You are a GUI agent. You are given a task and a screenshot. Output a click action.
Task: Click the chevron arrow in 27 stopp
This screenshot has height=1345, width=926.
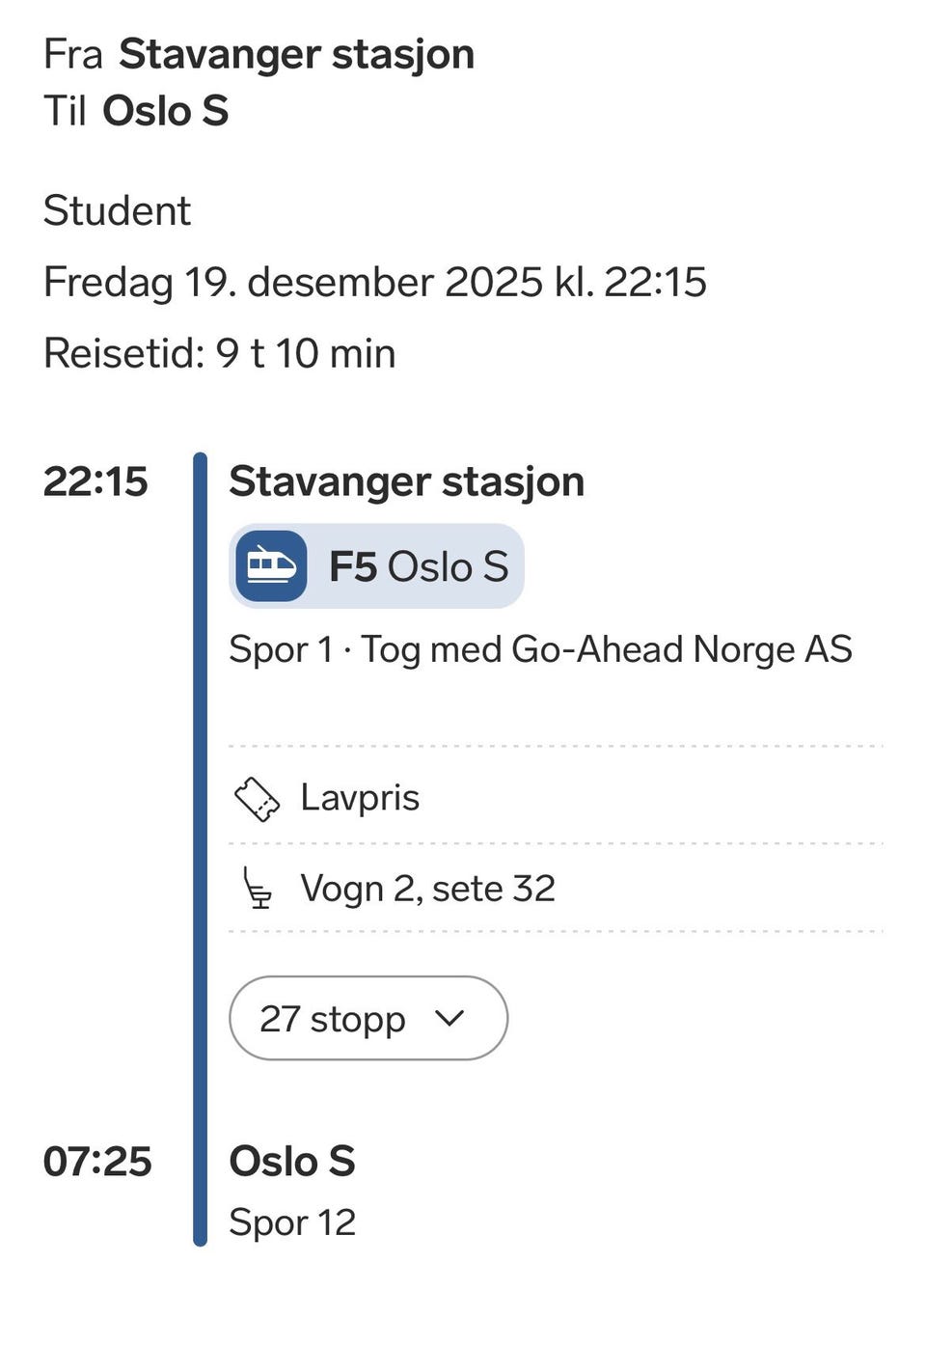pyautogui.click(x=449, y=1018)
